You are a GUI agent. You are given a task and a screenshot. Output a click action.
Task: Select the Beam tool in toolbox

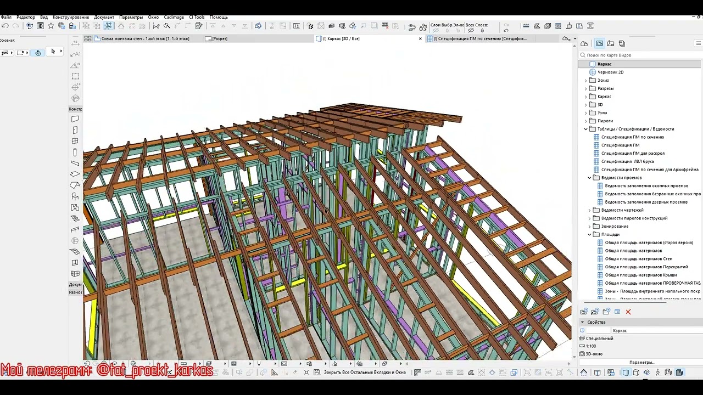[x=75, y=163]
